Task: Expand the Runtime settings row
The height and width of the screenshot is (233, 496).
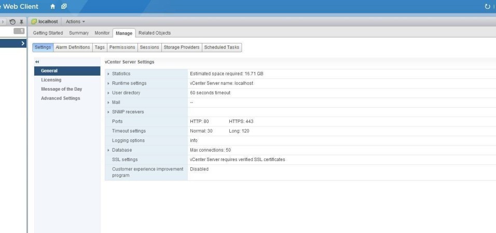Action: (x=108, y=83)
